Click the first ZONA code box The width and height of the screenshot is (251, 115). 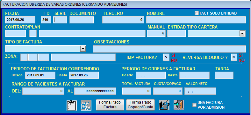tap(24, 57)
